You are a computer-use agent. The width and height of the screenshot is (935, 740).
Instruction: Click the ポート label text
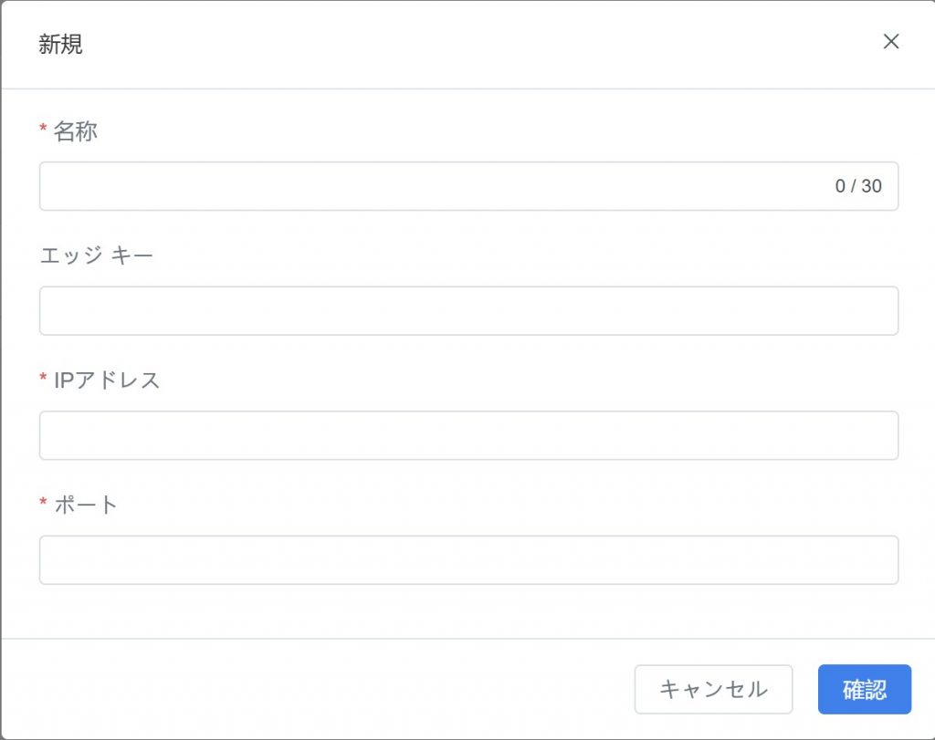[x=86, y=505]
